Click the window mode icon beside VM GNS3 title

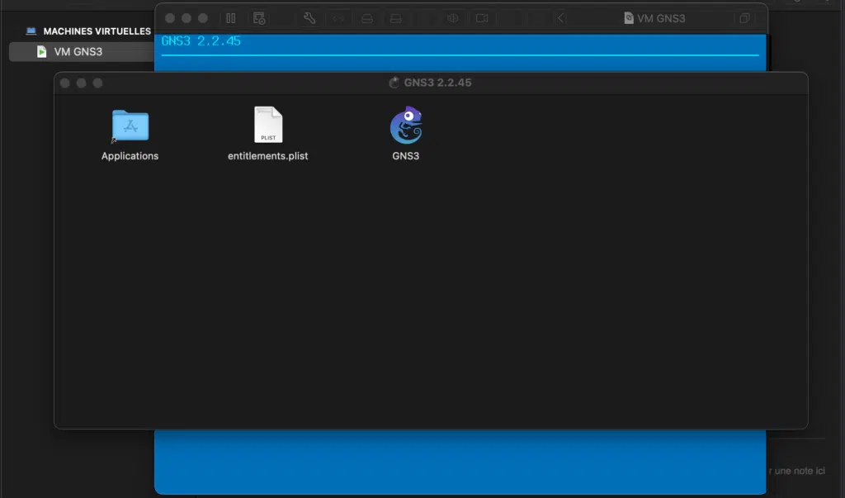pos(744,18)
